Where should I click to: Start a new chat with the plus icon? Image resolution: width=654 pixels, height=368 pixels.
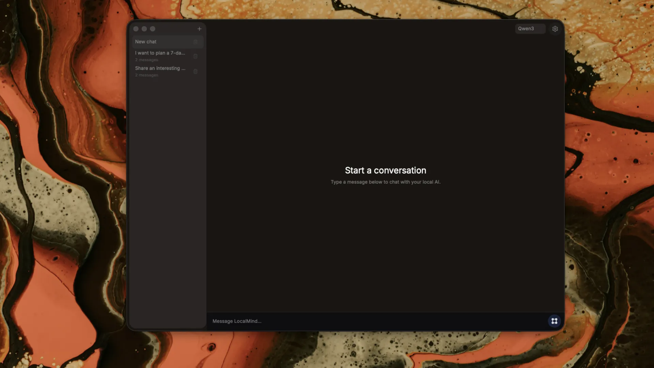(199, 29)
